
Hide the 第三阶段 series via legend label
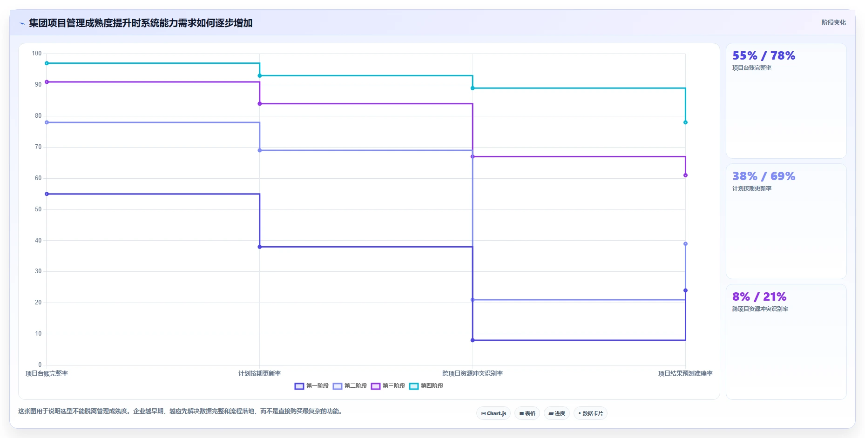coord(394,386)
